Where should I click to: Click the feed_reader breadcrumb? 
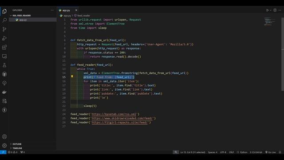[82, 16]
